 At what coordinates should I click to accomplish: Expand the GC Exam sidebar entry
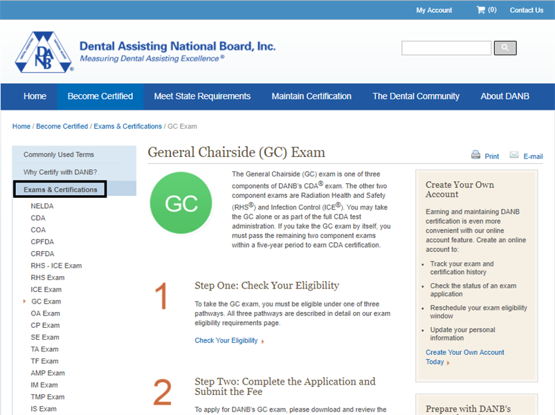click(23, 301)
